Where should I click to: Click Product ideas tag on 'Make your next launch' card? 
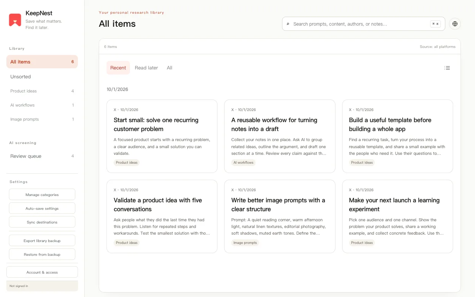pos(362,243)
